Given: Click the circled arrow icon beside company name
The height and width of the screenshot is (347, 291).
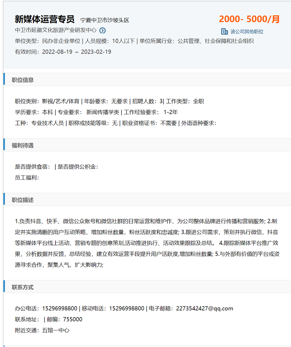Looking at the screenshot, I should [102, 31].
